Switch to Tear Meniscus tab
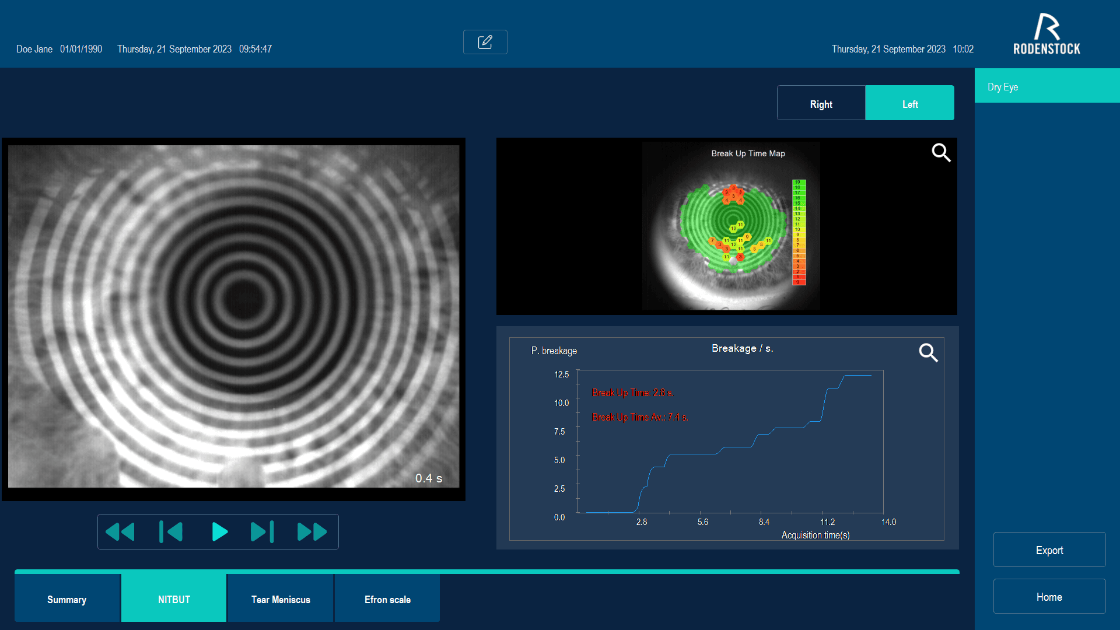This screenshot has width=1120, height=630. [x=281, y=599]
